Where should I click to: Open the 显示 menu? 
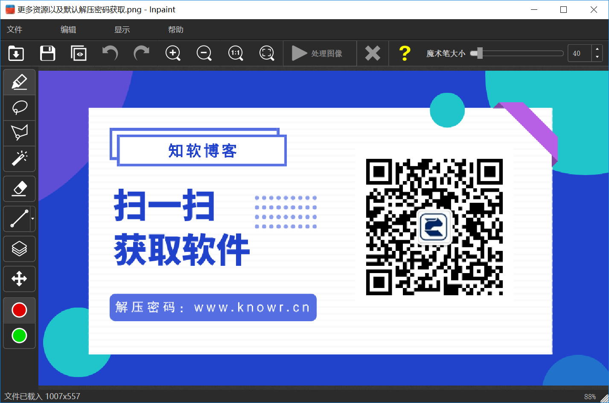coord(122,29)
